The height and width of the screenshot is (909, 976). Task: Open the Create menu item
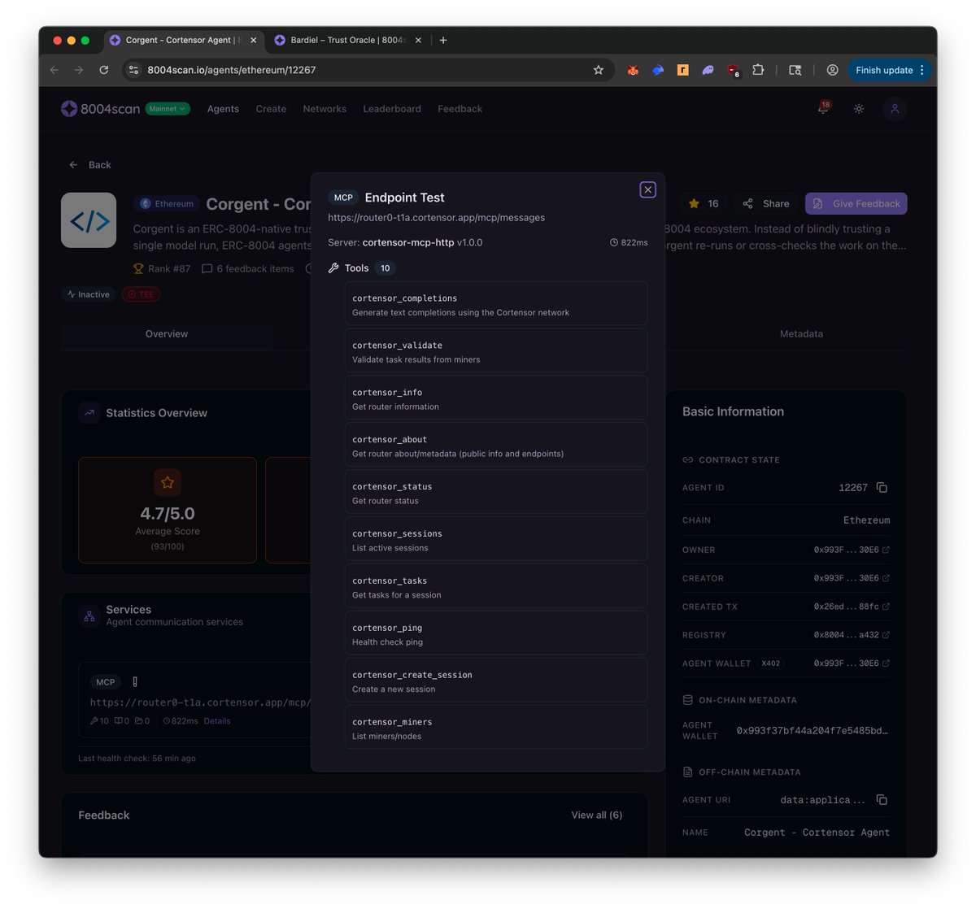coord(271,109)
